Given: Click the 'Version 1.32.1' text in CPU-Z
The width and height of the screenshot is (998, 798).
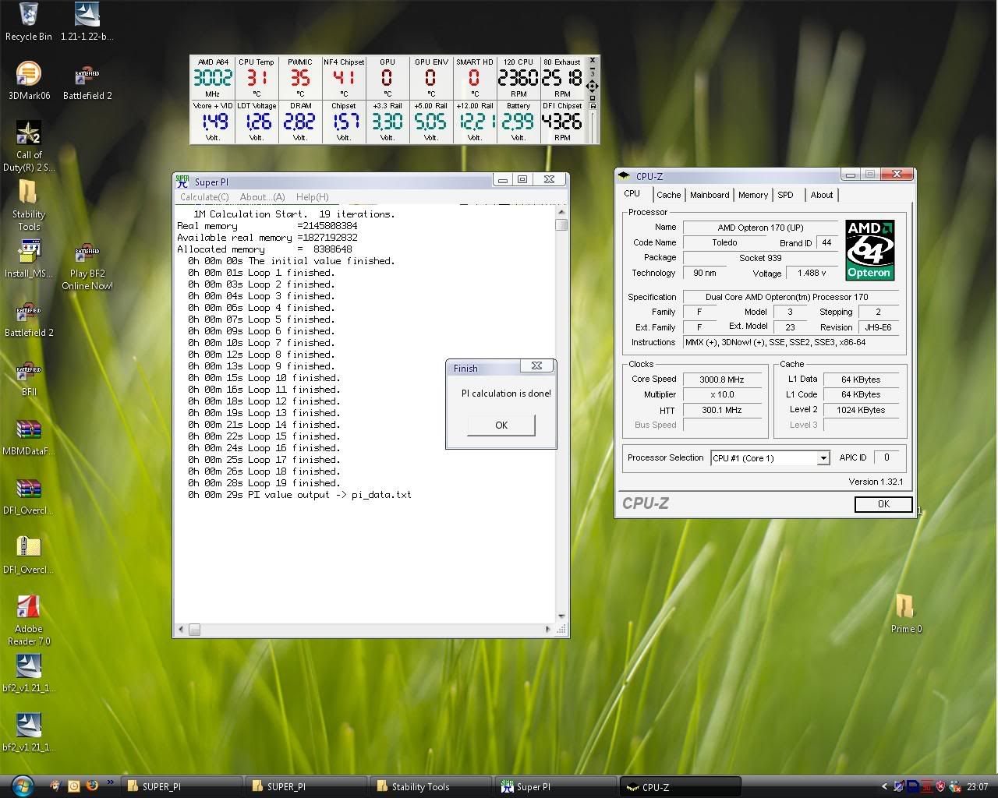Looking at the screenshot, I should tap(876, 482).
